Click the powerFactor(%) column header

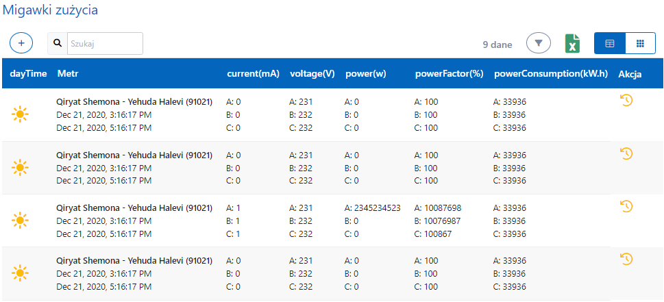(449, 73)
